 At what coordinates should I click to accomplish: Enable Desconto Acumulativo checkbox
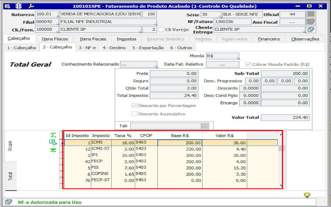click(134, 114)
